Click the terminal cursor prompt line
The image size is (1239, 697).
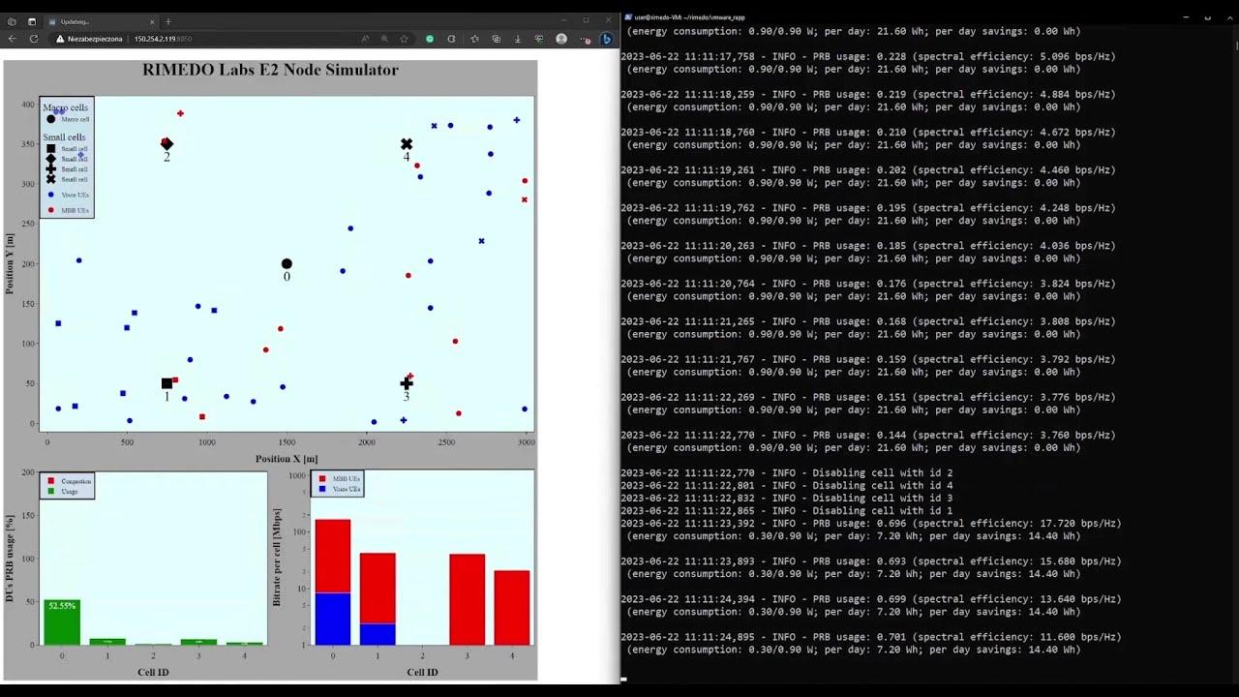pyautogui.click(x=624, y=679)
